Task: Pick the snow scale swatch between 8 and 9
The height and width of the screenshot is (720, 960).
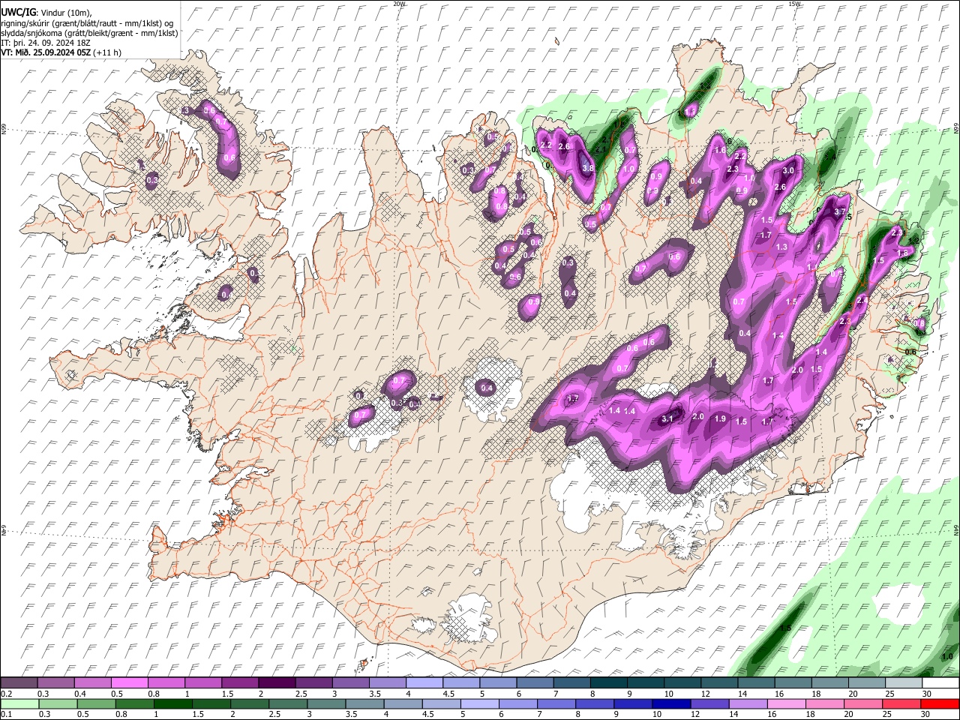Action: tap(609, 682)
